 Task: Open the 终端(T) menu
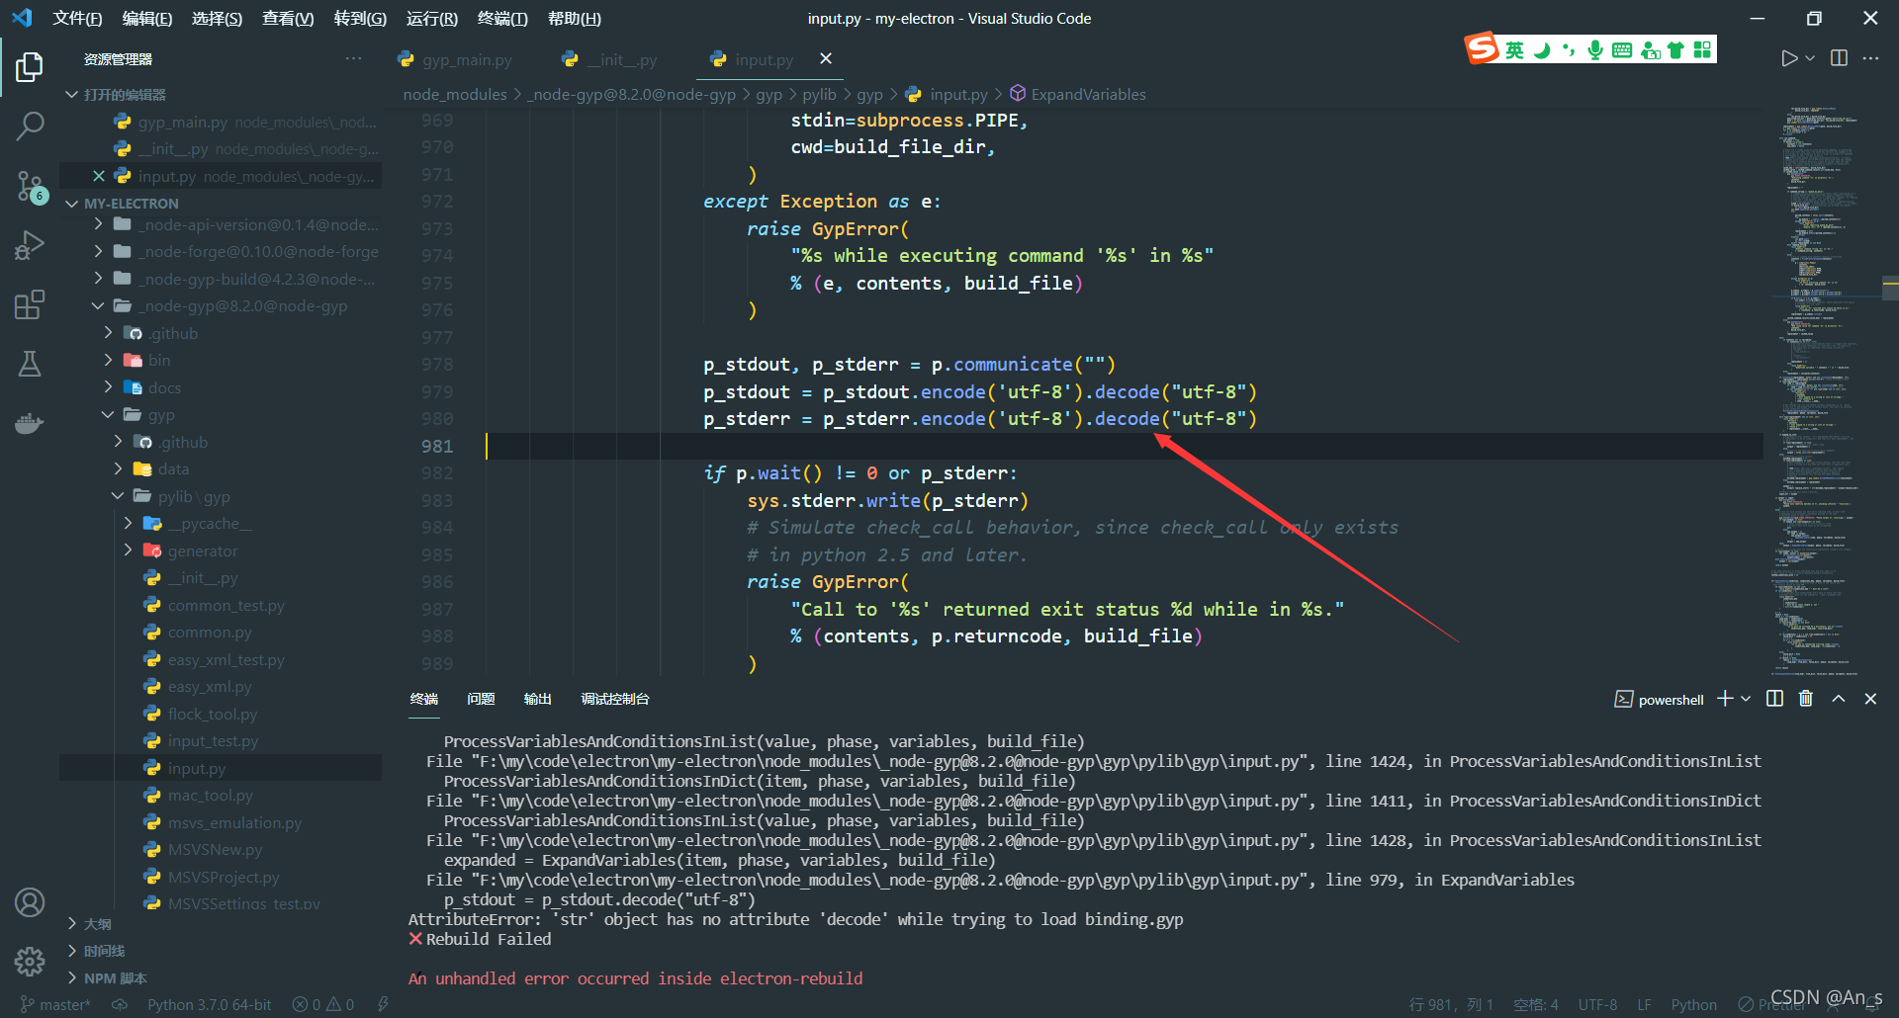(x=502, y=18)
